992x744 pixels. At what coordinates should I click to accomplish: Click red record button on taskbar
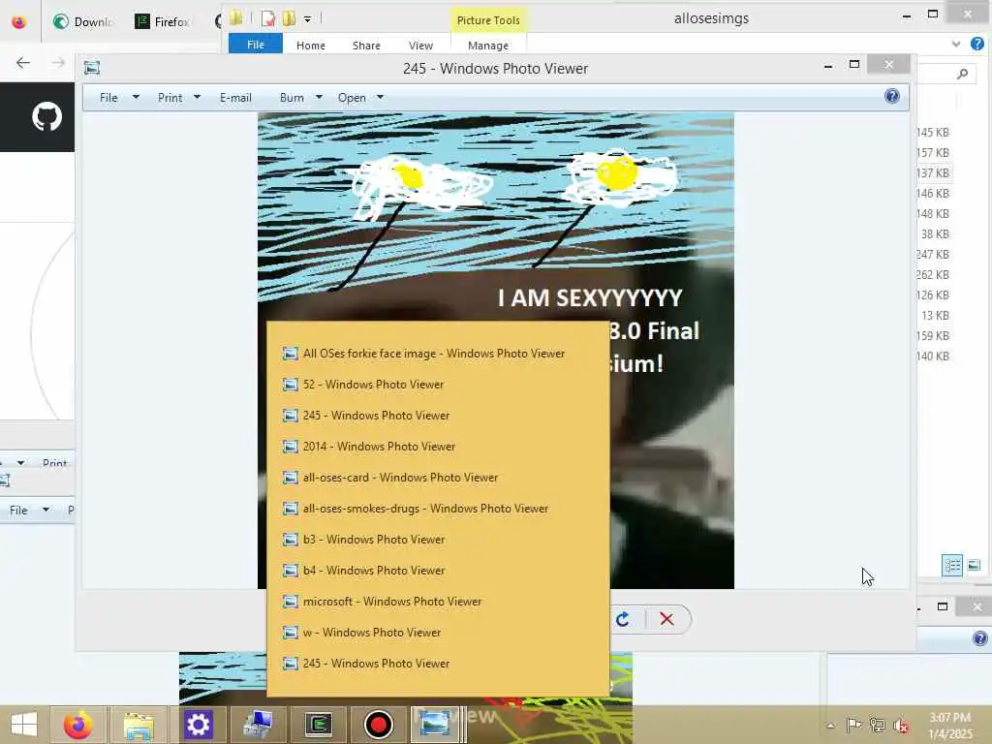click(379, 725)
